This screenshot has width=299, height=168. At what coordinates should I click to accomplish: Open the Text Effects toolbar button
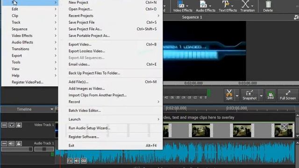point(228,6)
